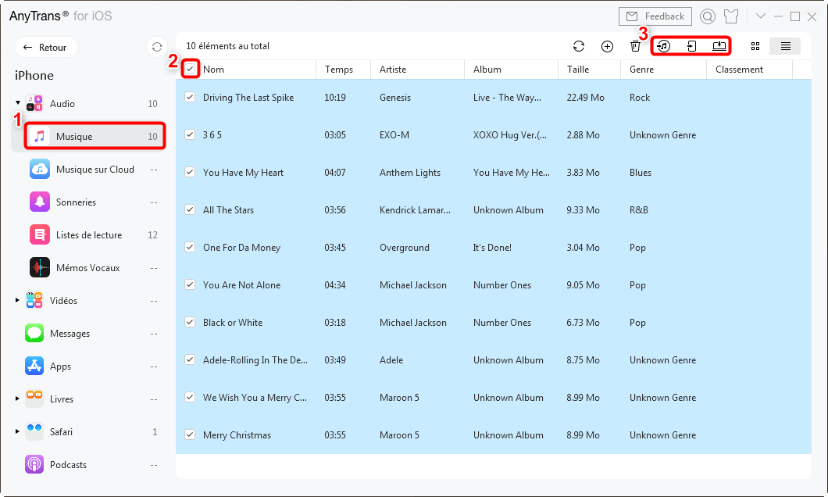The width and height of the screenshot is (828, 497).
Task: Click artist Anthem Lights
Action: pyautogui.click(x=410, y=173)
